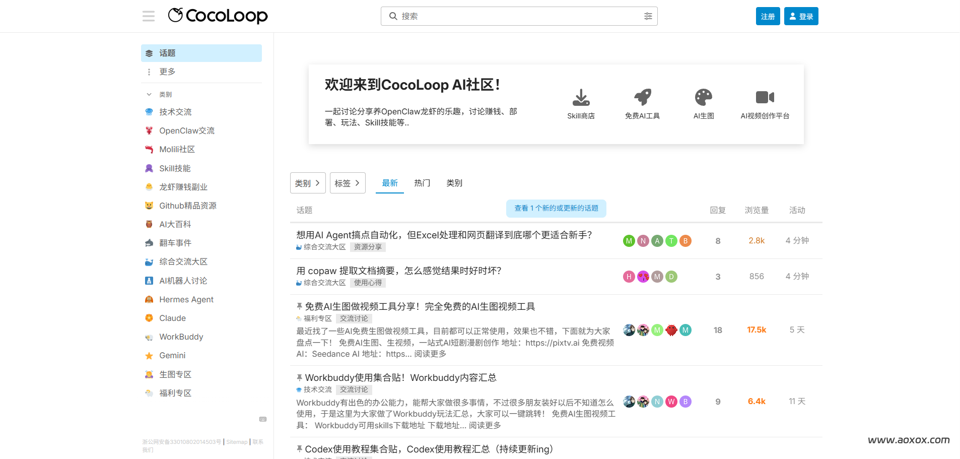Open the 免费AI工具 rocket icon
960x459 pixels.
click(x=642, y=97)
